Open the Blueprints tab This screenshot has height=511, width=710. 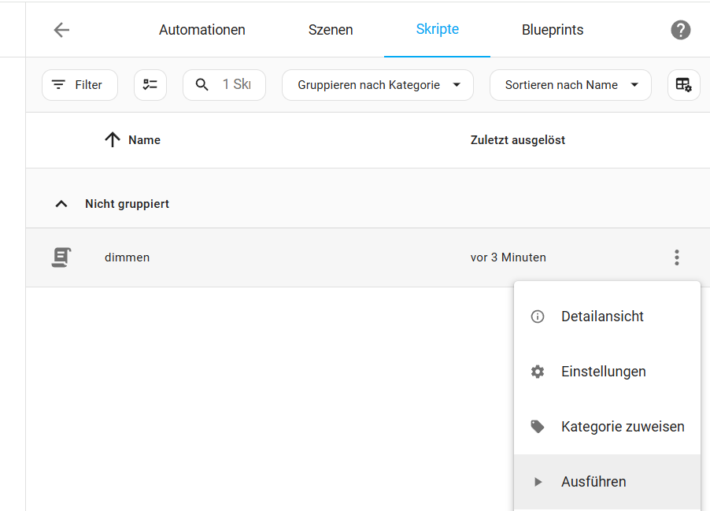tap(553, 30)
